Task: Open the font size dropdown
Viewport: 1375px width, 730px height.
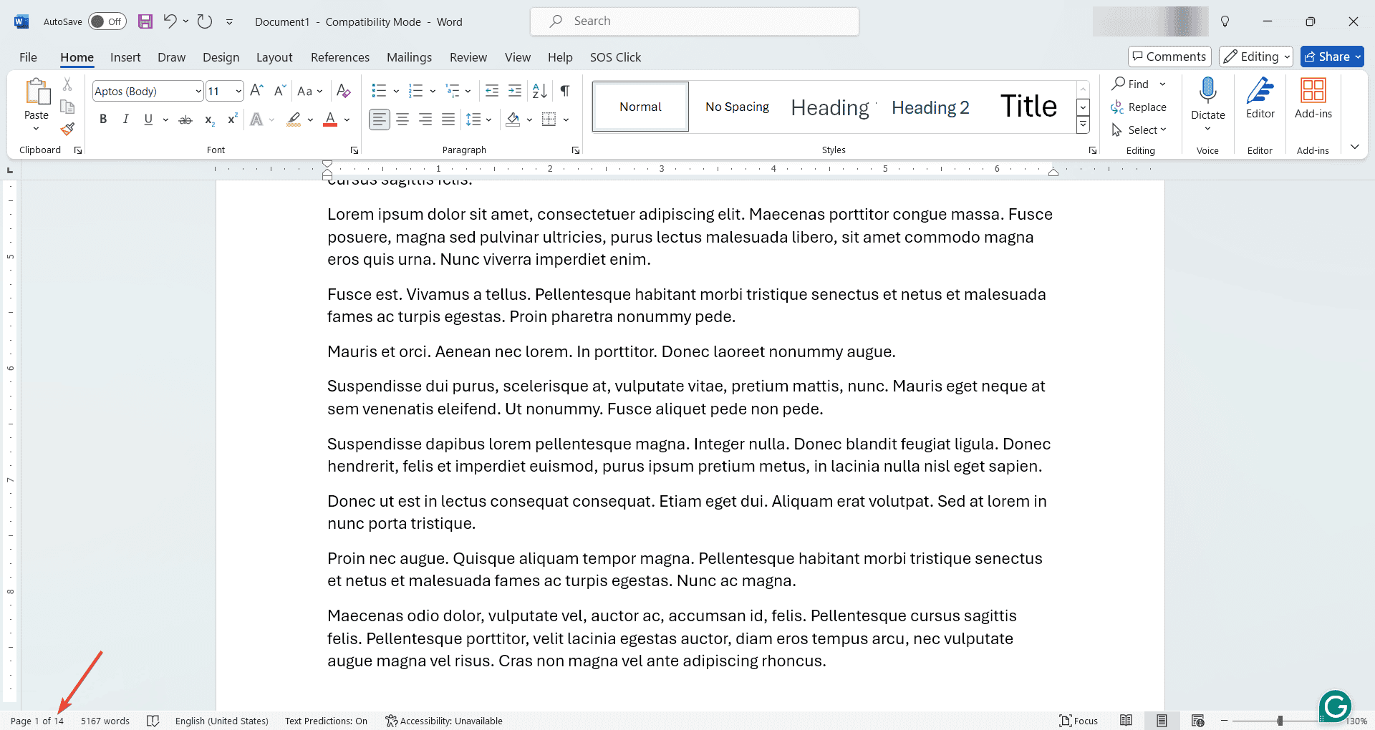Action: click(238, 91)
